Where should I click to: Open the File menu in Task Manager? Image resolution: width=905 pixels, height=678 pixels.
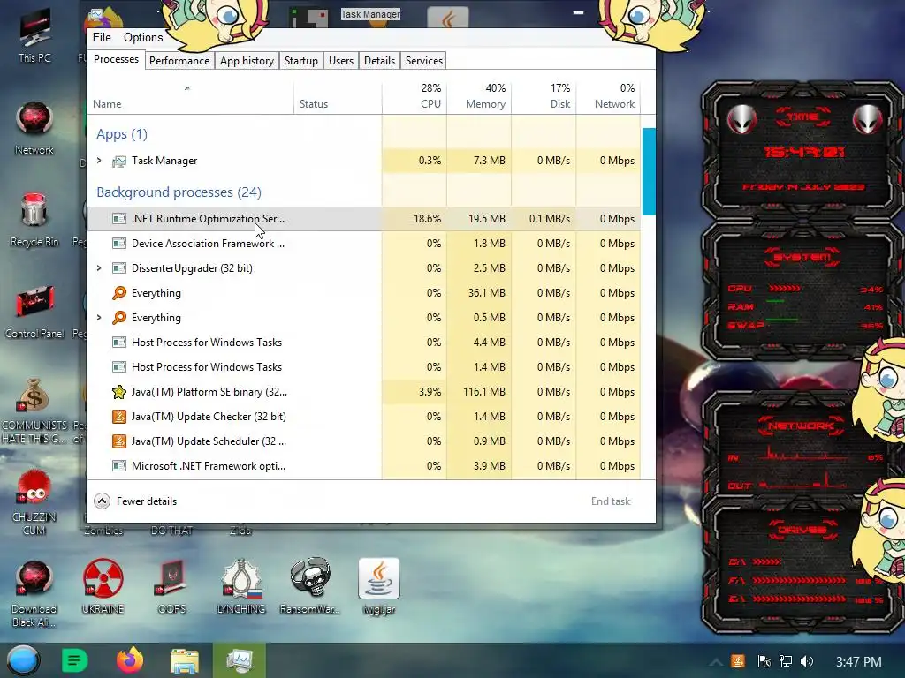[102, 37]
